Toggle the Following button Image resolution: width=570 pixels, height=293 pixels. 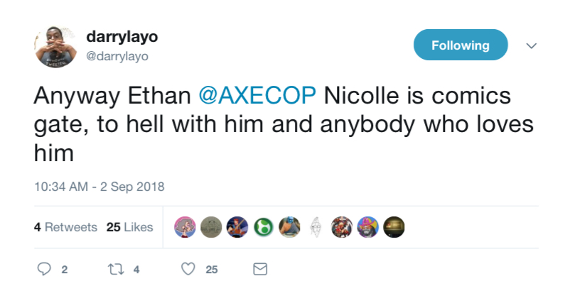pos(461,45)
